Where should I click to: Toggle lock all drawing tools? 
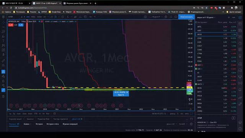pos(3,81)
